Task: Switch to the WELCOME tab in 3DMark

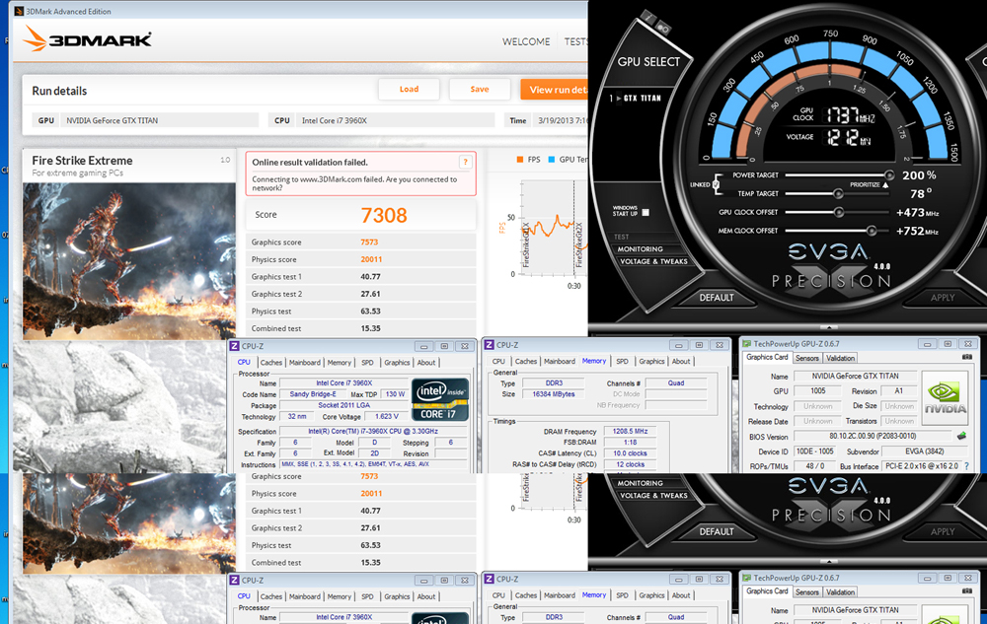Action: tap(526, 42)
